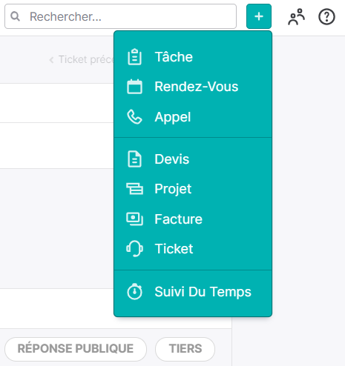Click the headset icon for Ticket

click(x=134, y=249)
